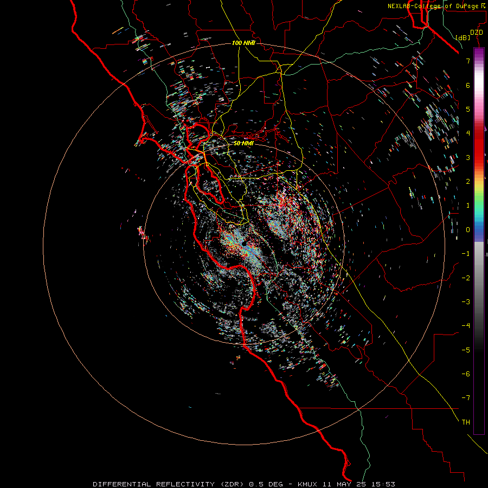Click the [dB] unit label

pyautogui.click(x=463, y=37)
